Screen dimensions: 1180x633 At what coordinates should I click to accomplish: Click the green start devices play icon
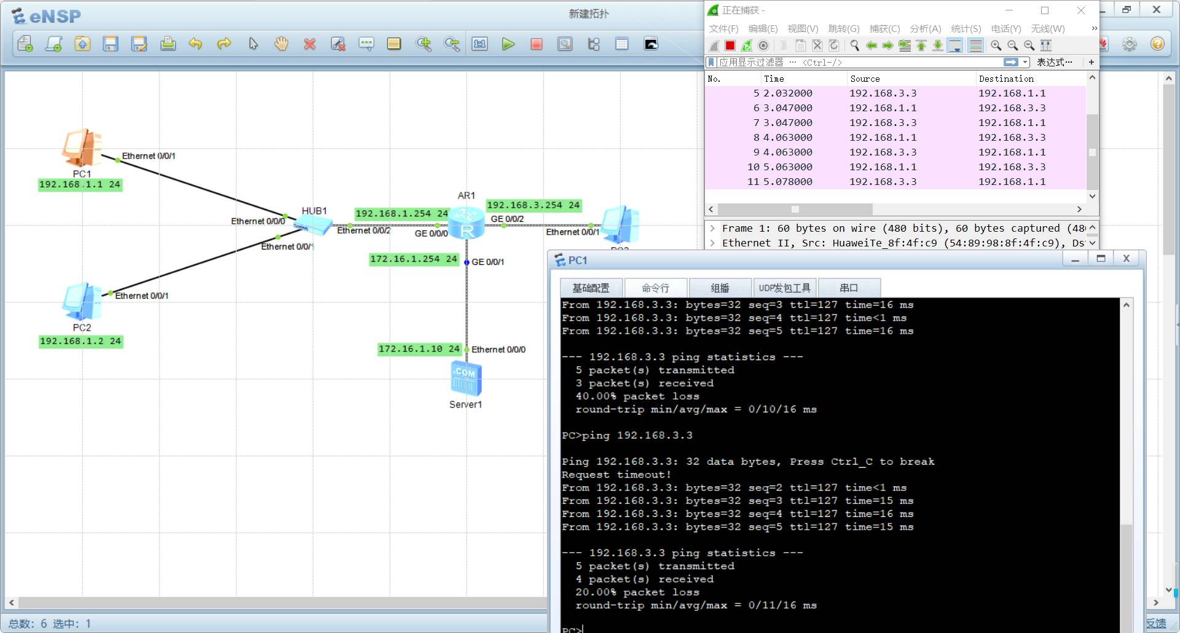click(508, 44)
